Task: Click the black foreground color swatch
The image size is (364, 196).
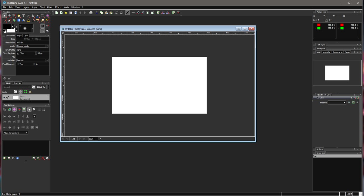Action: tap(7, 26)
